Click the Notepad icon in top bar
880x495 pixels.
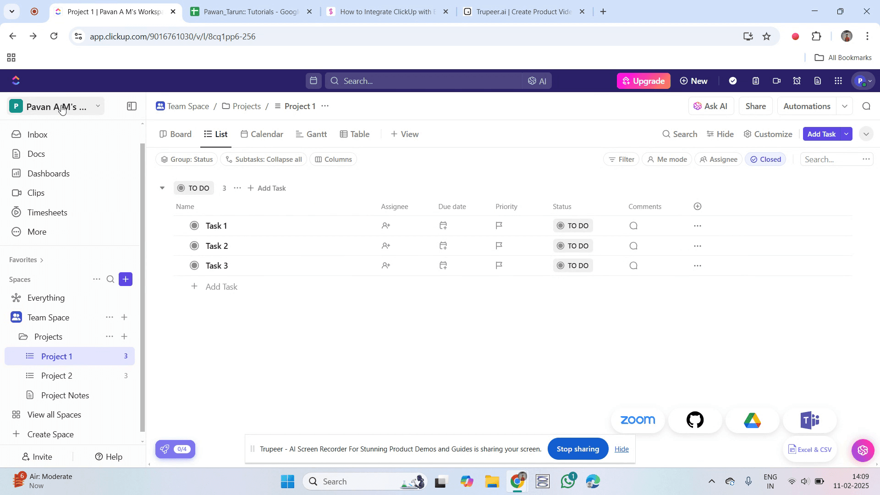pos(756,81)
